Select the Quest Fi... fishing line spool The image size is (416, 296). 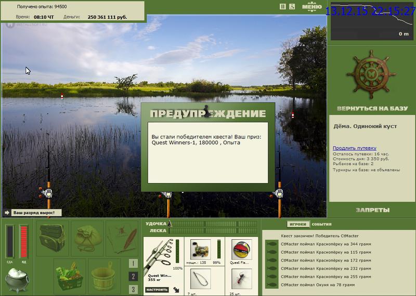point(241,249)
